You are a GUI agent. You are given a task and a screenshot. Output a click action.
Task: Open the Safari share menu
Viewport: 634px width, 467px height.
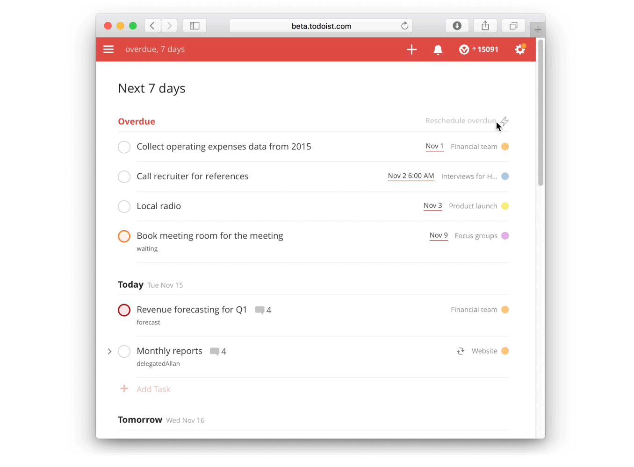[x=485, y=26]
